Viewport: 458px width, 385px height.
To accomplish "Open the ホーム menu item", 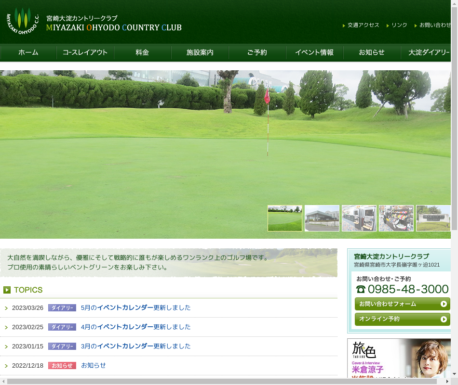I will (x=28, y=52).
